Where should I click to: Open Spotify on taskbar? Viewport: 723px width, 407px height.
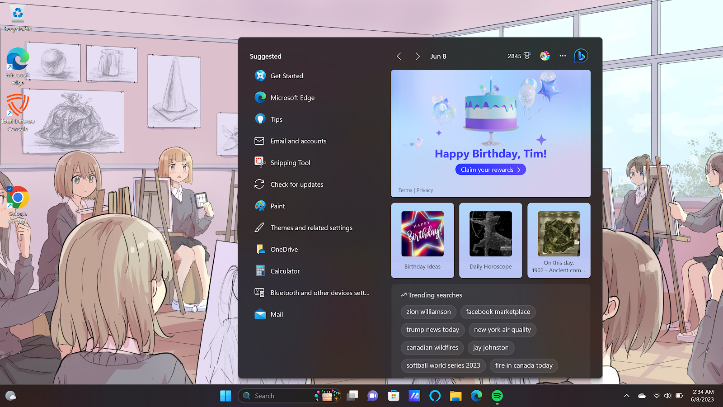click(497, 396)
